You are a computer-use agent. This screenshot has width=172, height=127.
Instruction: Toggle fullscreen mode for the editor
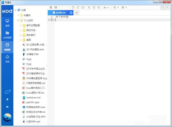(x=163, y=7)
